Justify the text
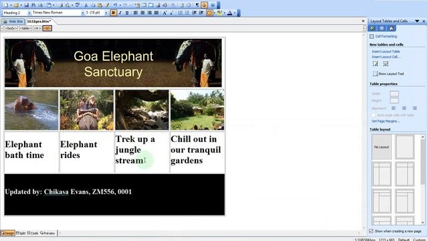The height and width of the screenshot is (241, 428). point(156,13)
